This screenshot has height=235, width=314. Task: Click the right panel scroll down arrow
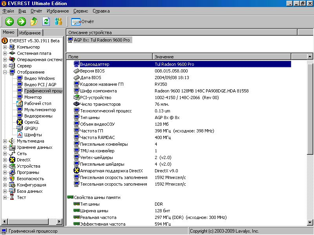click(310, 223)
